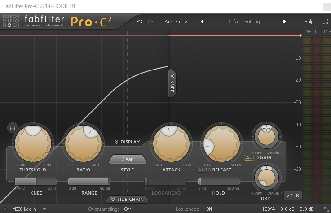The width and height of the screenshot is (331, 213).
Task: Change the Oversampling Off setting
Action: pos(128,209)
